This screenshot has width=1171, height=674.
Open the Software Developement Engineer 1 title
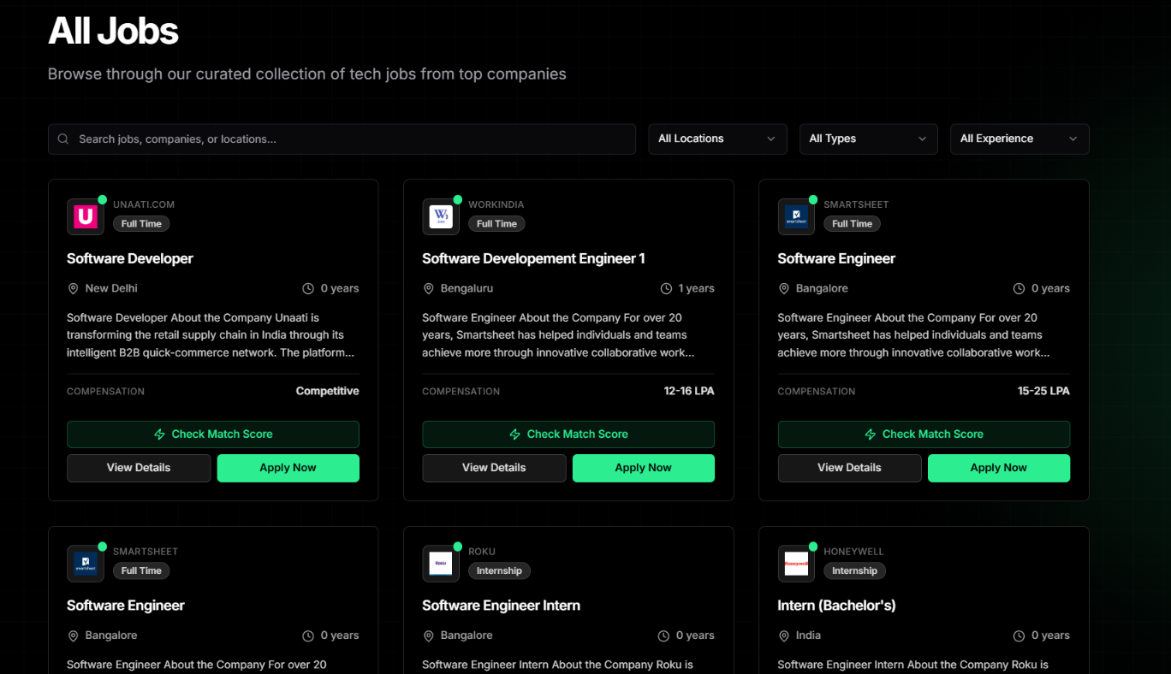point(533,258)
